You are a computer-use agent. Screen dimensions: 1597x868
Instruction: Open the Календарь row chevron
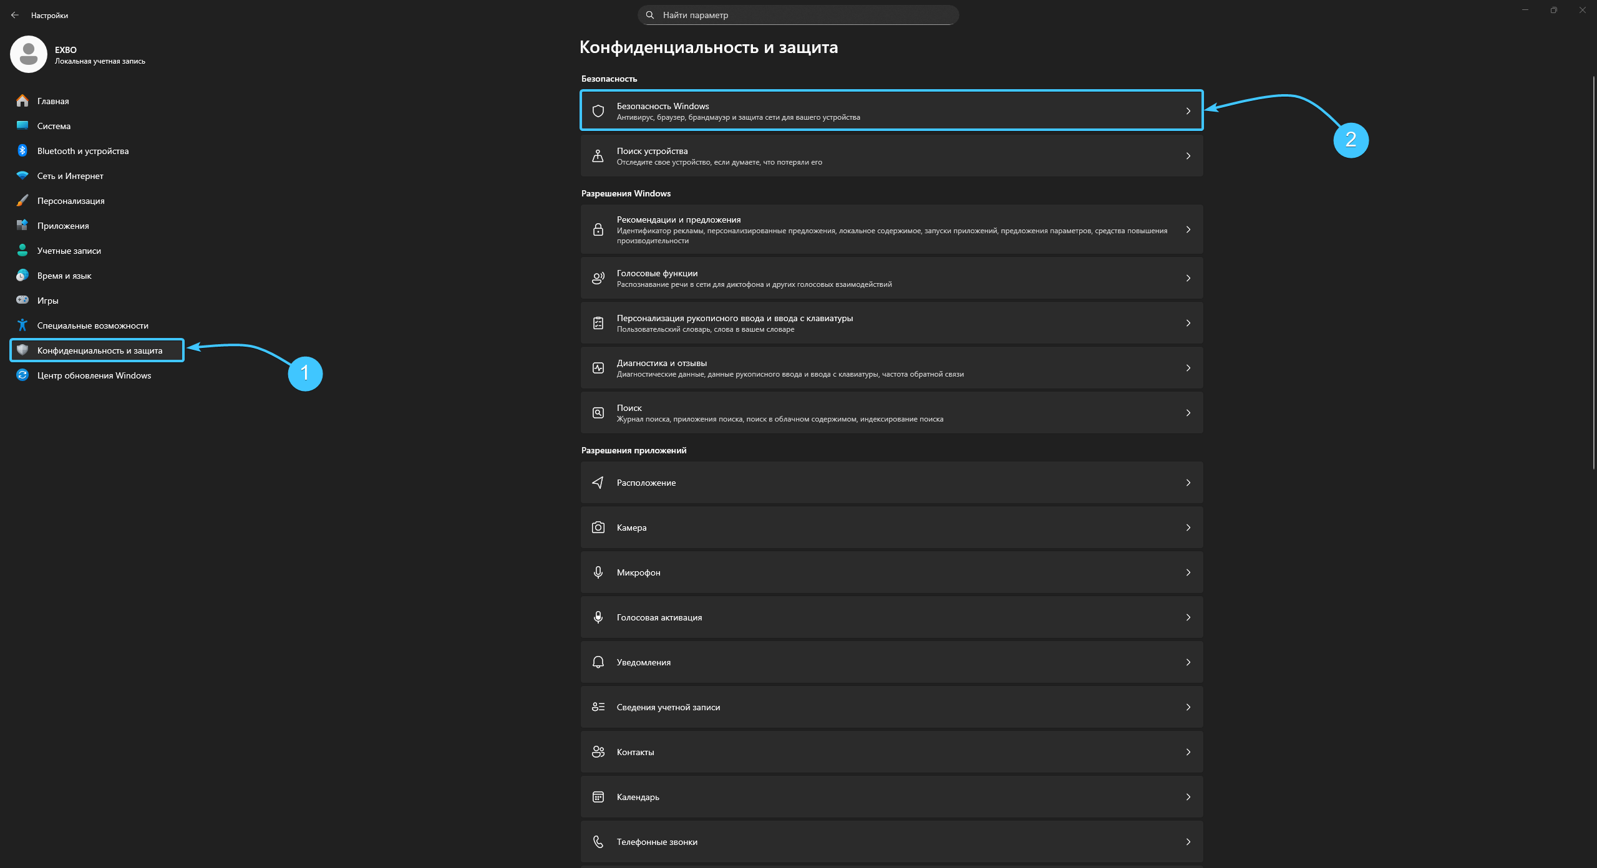click(1188, 797)
